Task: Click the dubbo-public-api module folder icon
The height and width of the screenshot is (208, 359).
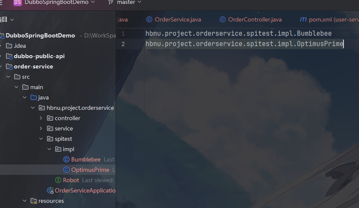Action: [9, 56]
